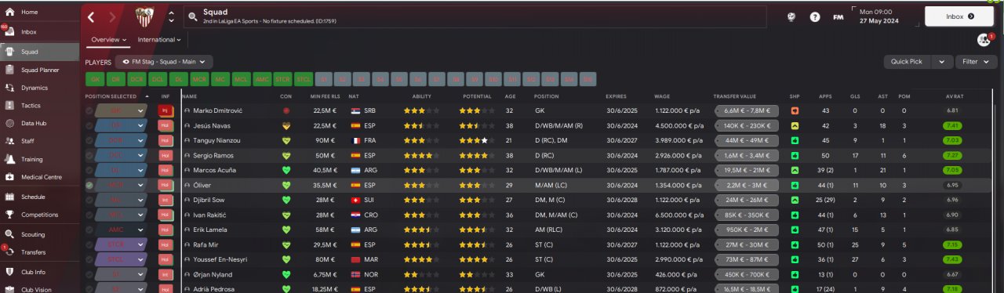Sort by the Transfer Value column header
This screenshot has height=293, width=1004.
coord(735,96)
